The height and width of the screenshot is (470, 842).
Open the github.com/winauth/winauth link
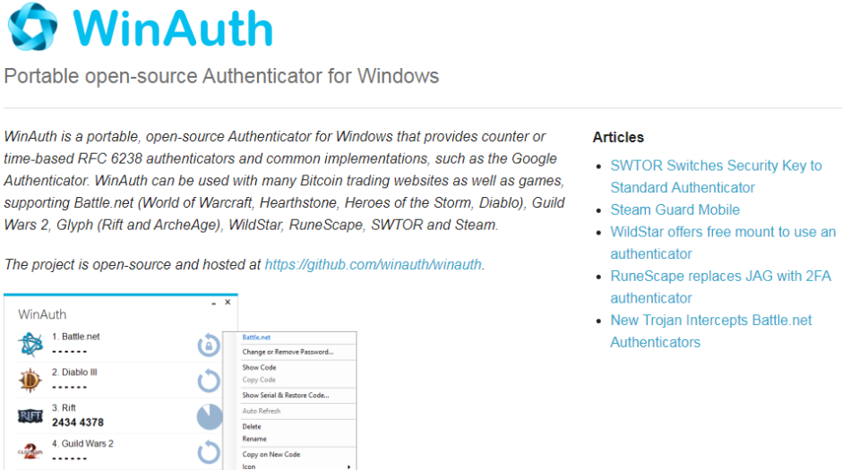374,264
